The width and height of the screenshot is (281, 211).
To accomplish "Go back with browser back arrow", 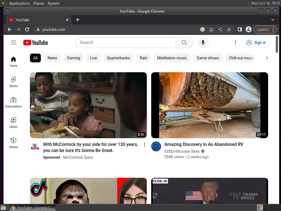I will tap(10, 29).
